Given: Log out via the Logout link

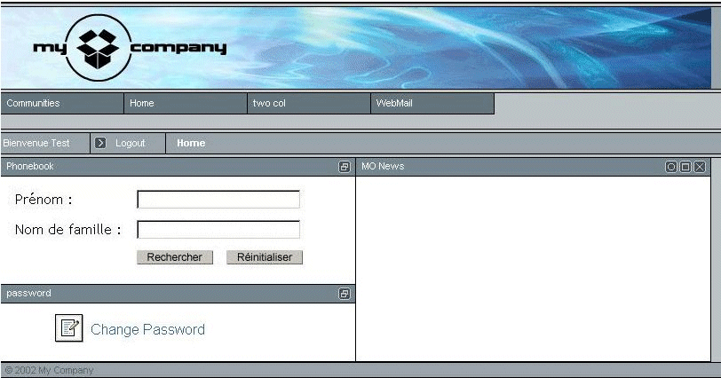Looking at the screenshot, I should click(x=131, y=143).
